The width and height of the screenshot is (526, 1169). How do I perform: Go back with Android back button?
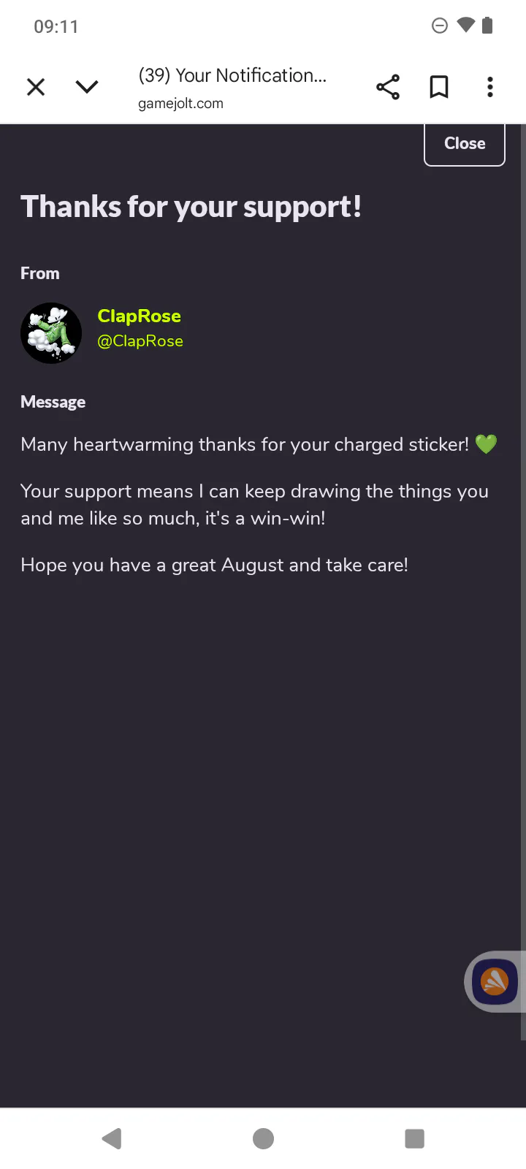[x=112, y=1138]
